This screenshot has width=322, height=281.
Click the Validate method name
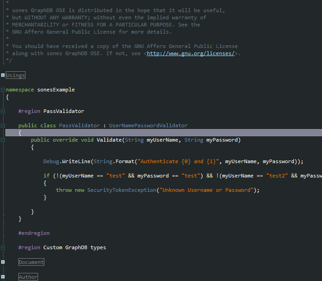click(x=109, y=140)
